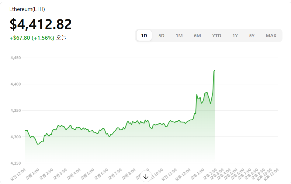View year-to-date YTD chart
The width and height of the screenshot is (291, 184).
[x=217, y=35]
